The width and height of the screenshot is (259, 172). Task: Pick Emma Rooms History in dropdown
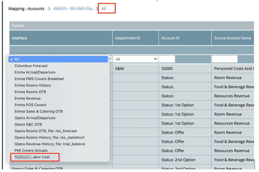click(33, 85)
